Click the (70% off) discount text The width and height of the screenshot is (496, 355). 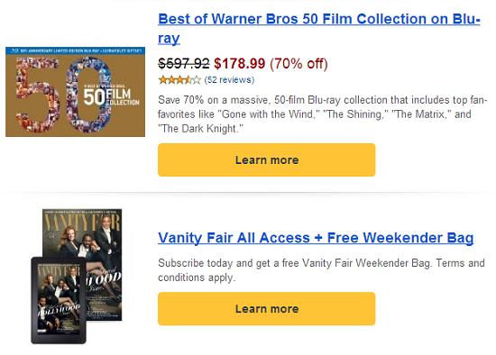click(x=299, y=64)
